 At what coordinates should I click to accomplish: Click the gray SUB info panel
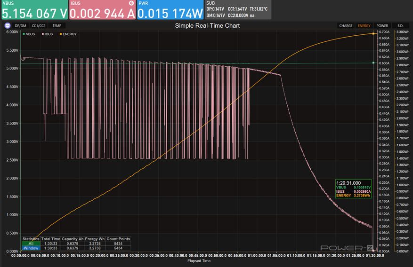(x=238, y=10)
